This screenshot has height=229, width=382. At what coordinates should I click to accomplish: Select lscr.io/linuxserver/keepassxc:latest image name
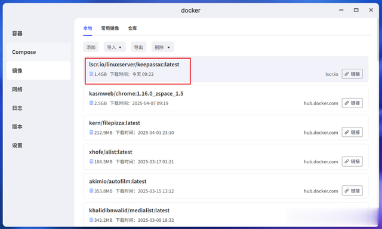(x=134, y=65)
